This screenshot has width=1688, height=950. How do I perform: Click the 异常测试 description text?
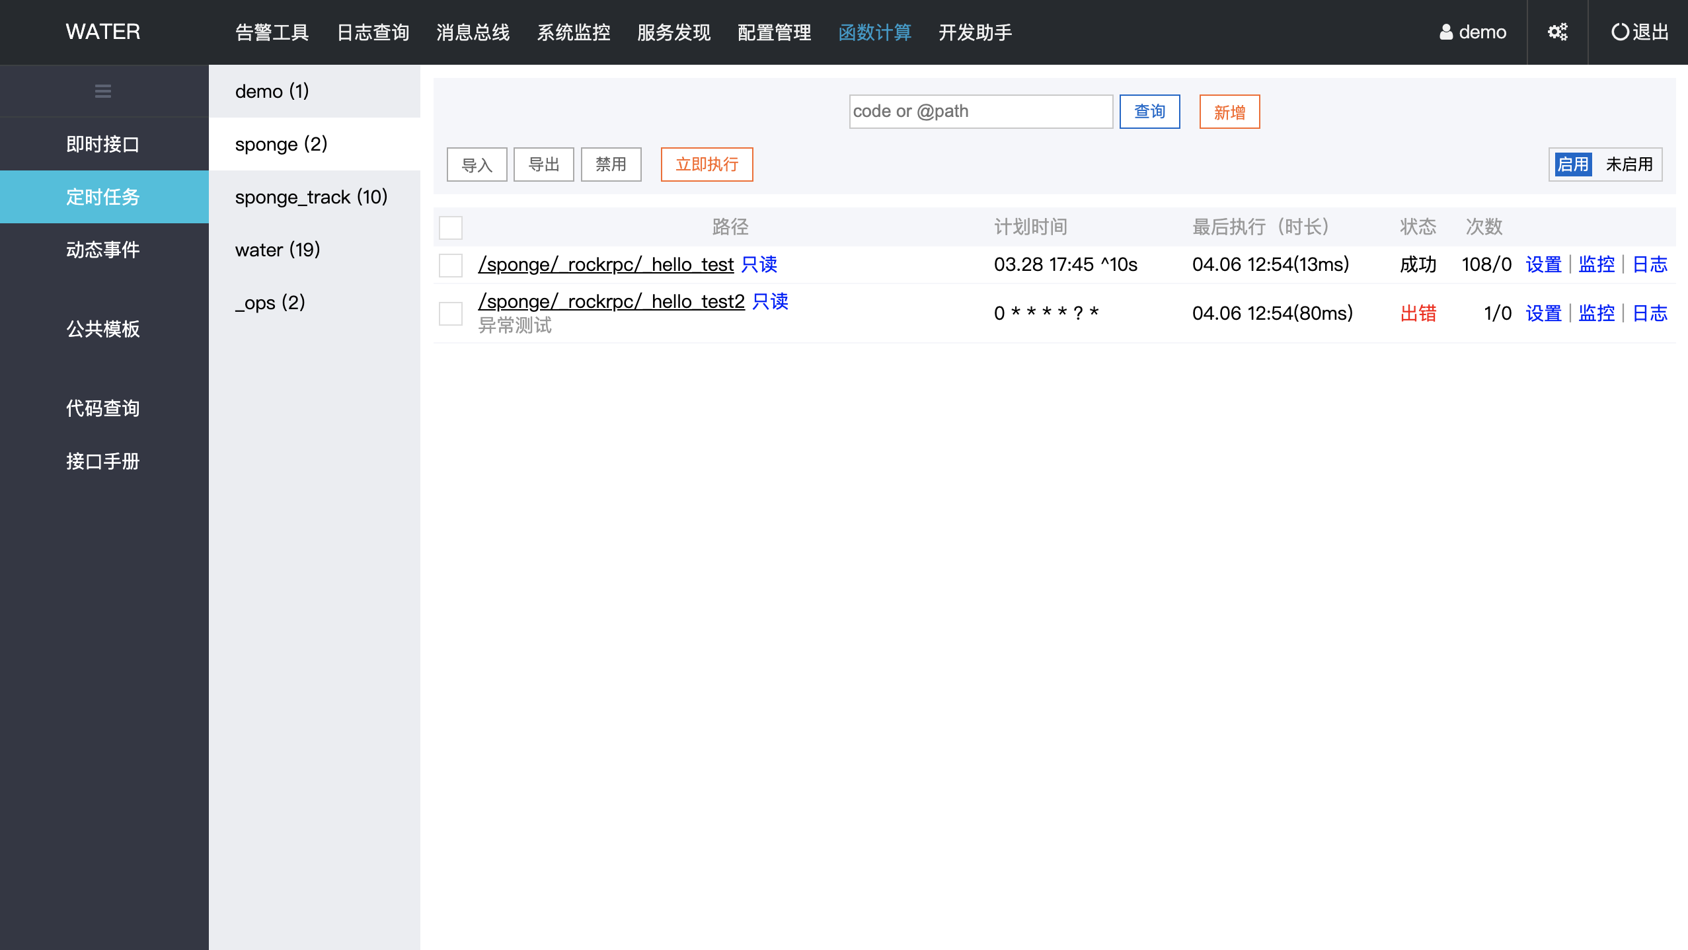coord(515,325)
